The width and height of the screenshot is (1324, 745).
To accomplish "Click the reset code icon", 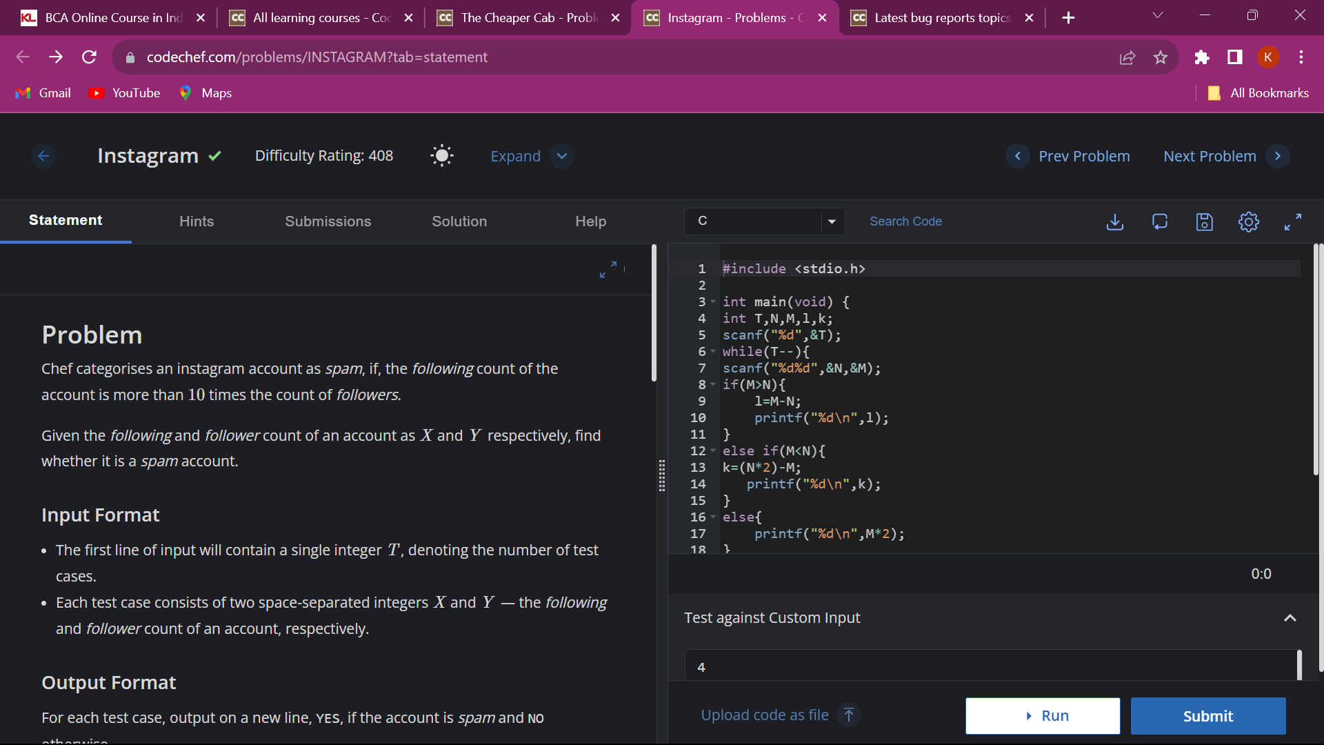I will 1159,221.
